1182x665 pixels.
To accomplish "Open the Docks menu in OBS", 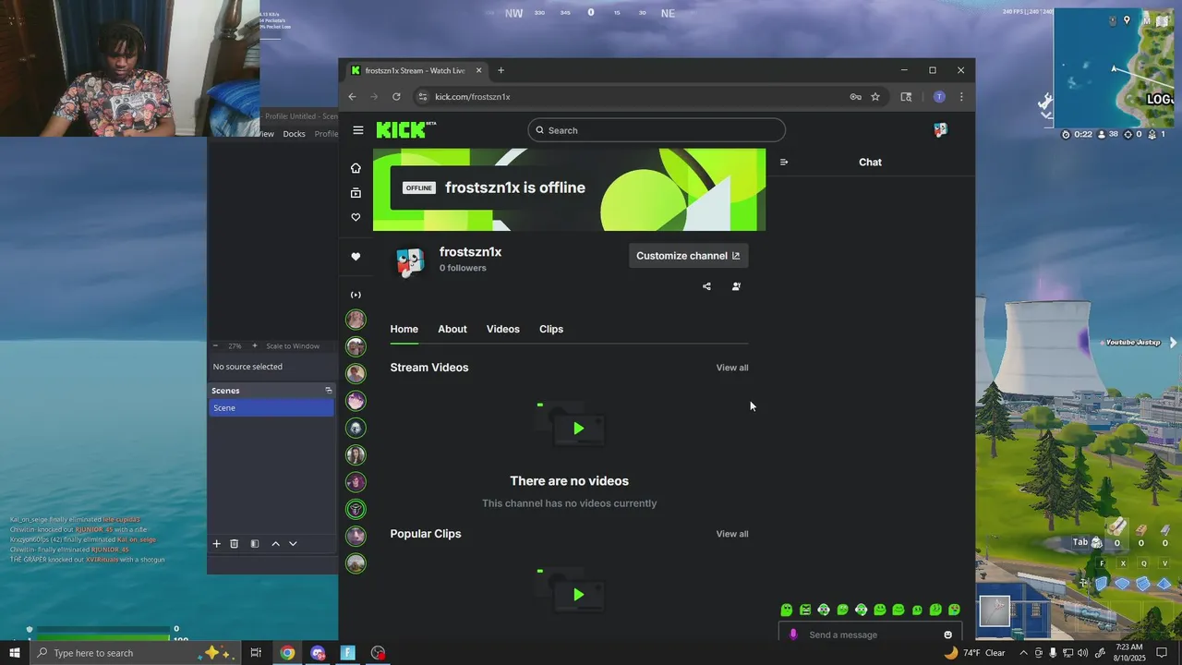I will pos(294,134).
